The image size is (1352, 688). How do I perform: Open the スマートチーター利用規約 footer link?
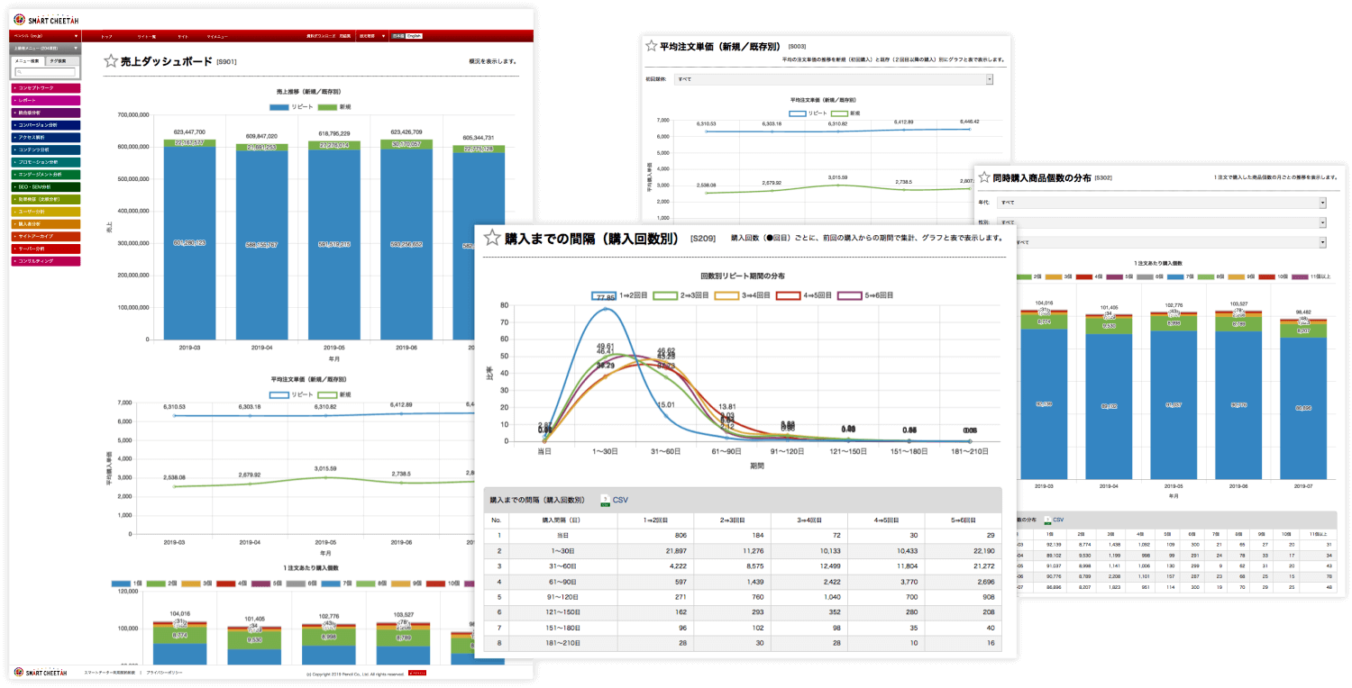point(110,673)
